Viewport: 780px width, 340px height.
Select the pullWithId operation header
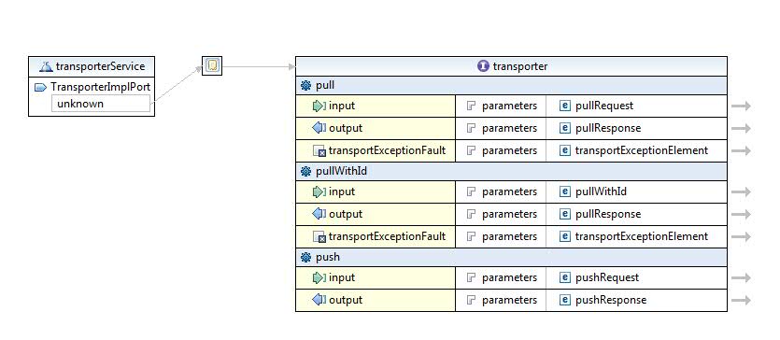[x=511, y=172]
